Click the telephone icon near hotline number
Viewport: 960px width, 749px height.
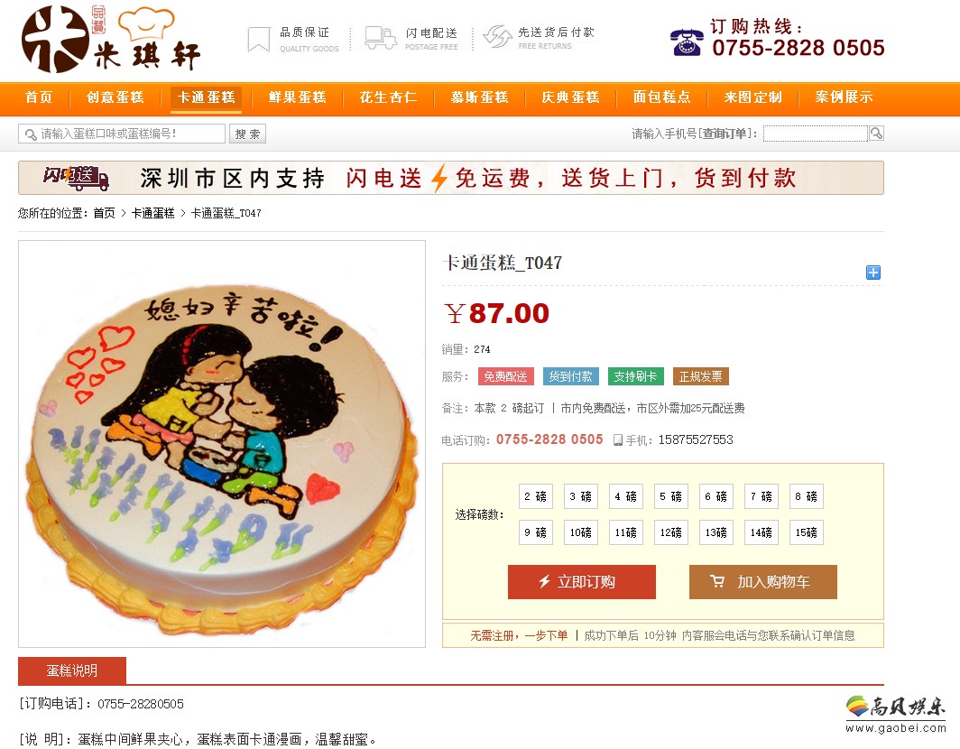687,42
